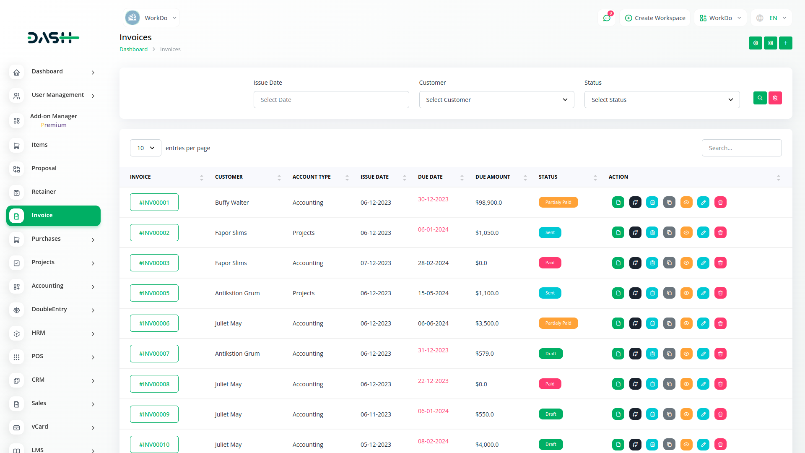Click the dark convert icon for #INV00005
This screenshot has height=453, width=805.
tap(635, 293)
